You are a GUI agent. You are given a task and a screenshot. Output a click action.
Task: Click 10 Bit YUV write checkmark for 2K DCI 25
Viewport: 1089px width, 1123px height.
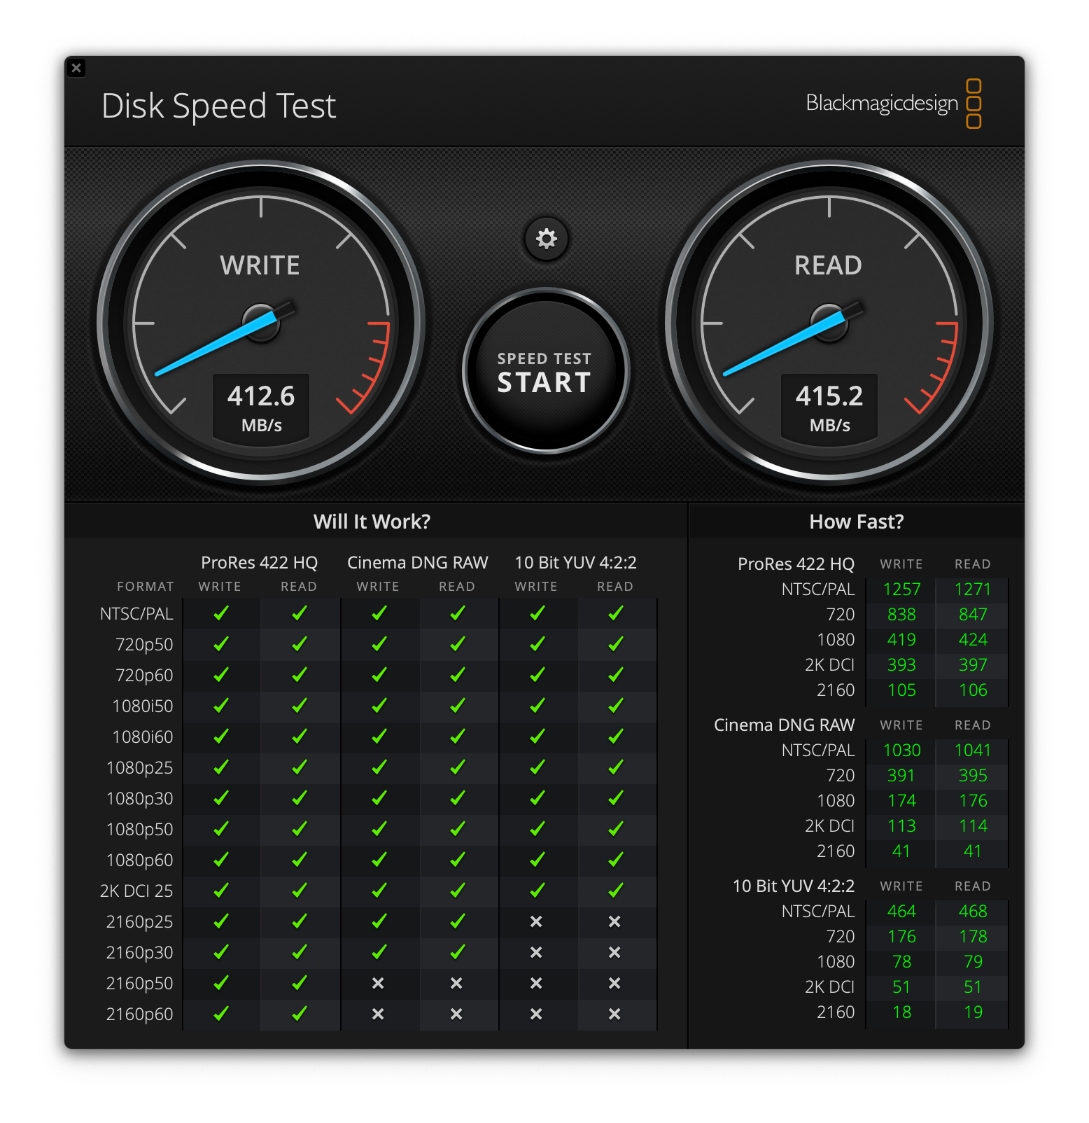tap(538, 890)
